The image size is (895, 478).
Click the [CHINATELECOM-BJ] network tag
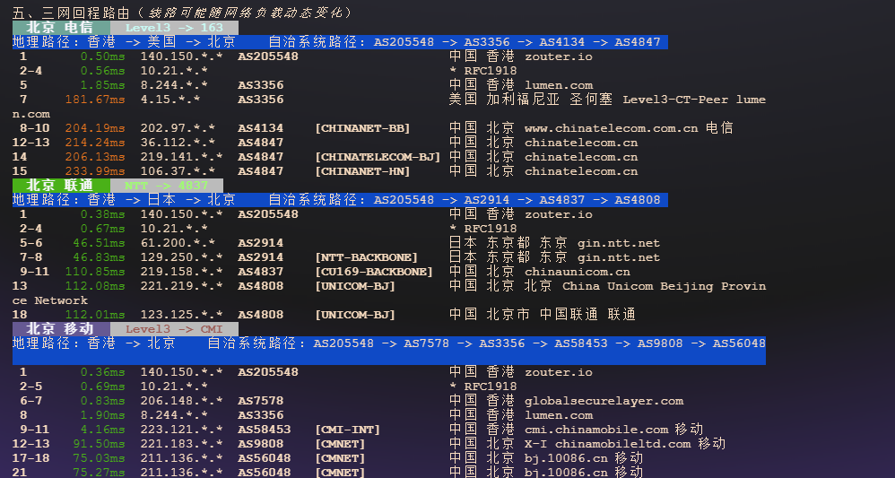[x=378, y=157]
